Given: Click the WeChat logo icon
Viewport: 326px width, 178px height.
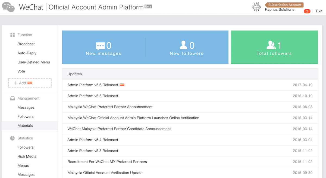Looking at the screenshot, I should pyautogui.click(x=8, y=7).
